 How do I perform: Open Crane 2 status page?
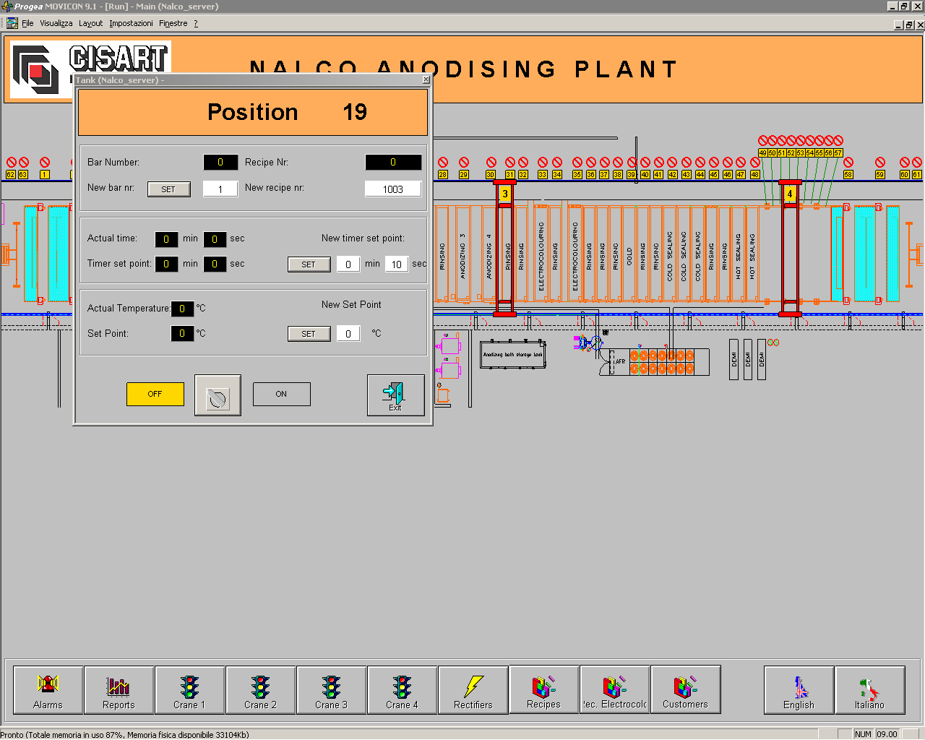tap(260, 690)
